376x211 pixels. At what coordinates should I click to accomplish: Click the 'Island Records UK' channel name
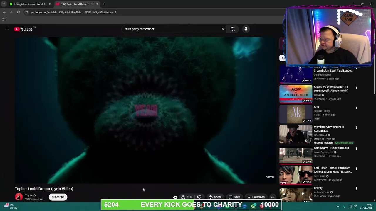pos(323,152)
